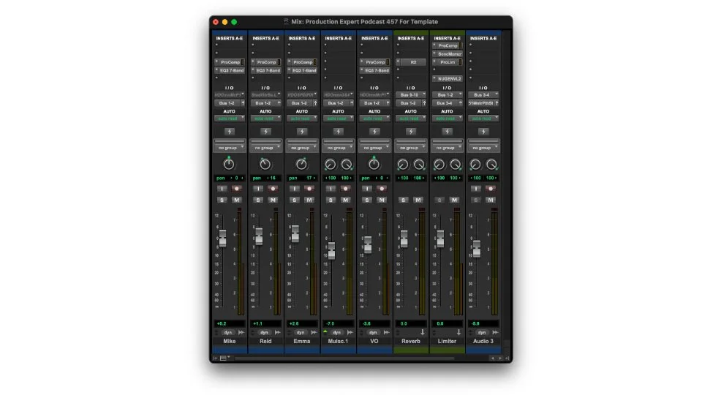Click the playback arrow icon next to dyn on Emma
The height and width of the screenshot is (395, 702).
tap(314, 332)
